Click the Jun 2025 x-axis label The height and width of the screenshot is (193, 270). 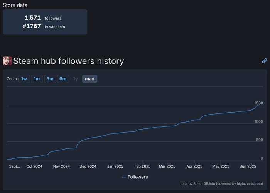[248, 166]
